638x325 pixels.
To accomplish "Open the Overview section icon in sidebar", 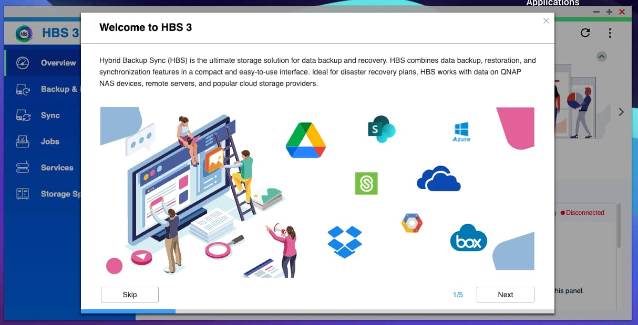I will click(x=23, y=63).
